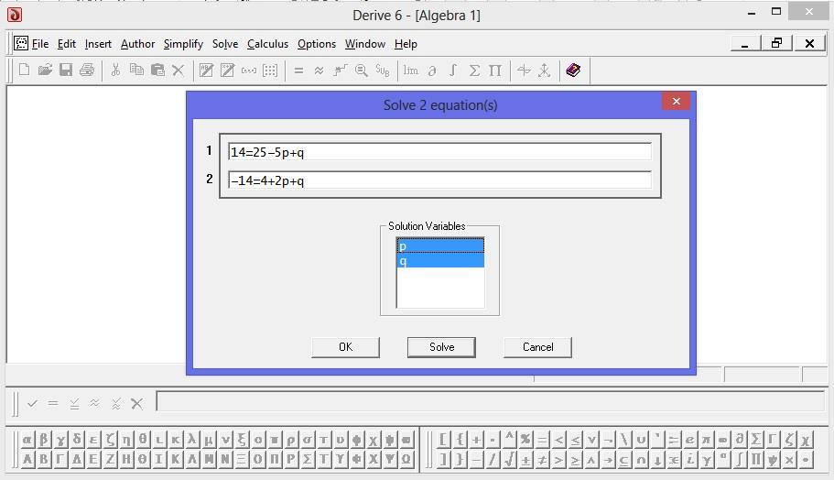Insert the square root symbol
834x480 pixels.
point(509,459)
